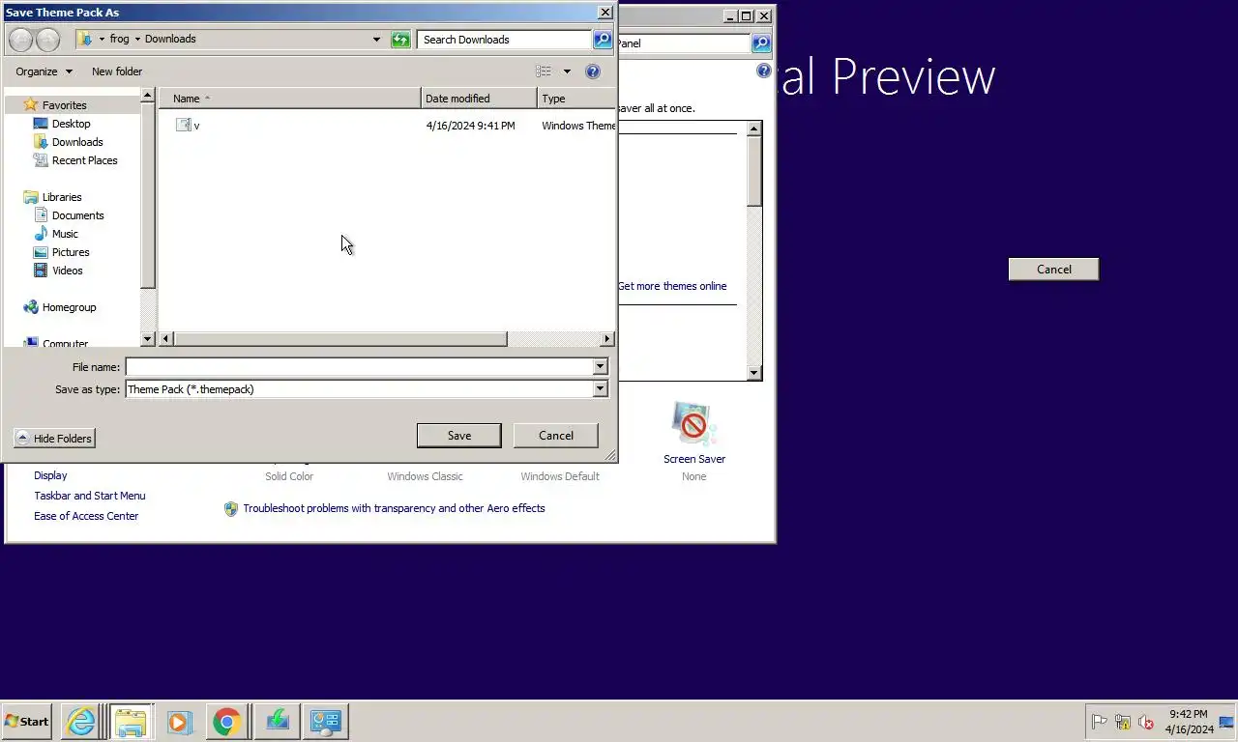Image resolution: width=1238 pixels, height=742 pixels.
Task: Sort files by the Name column header
Action: [290, 99]
